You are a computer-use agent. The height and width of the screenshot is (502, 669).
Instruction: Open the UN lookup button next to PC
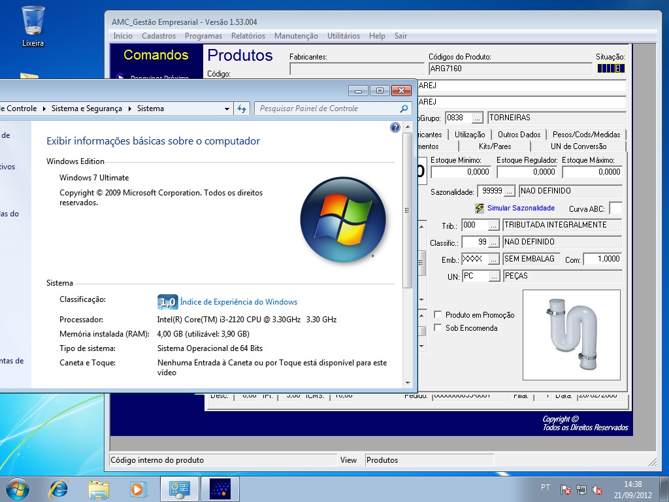tap(494, 276)
